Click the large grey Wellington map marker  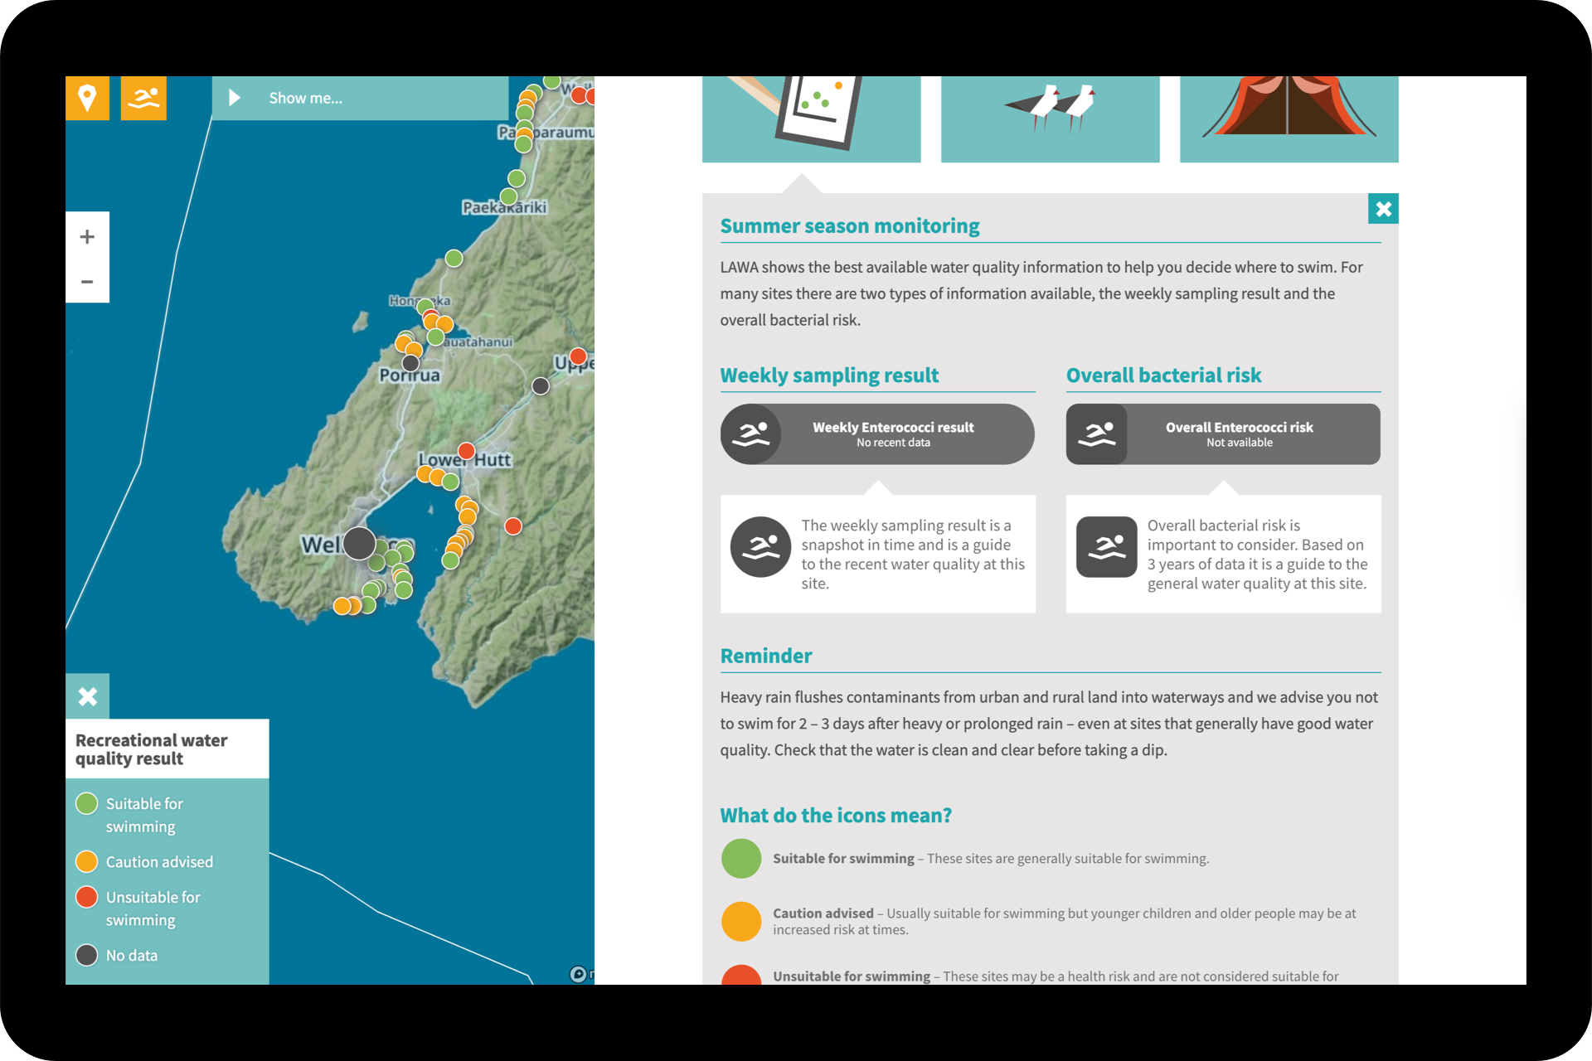pos(359,543)
